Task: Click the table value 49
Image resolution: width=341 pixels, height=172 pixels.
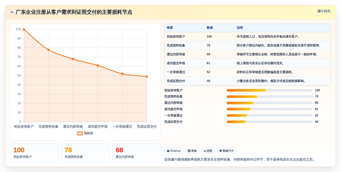Action: [x=208, y=81]
